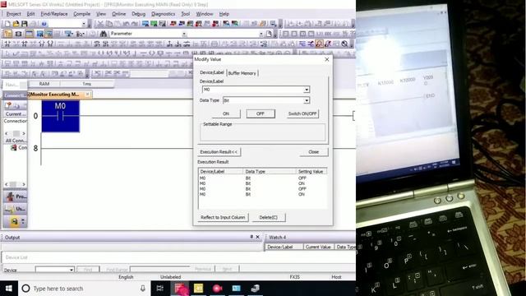
Task: Click Close button in Modify Value dialog
Action: pyautogui.click(x=314, y=151)
